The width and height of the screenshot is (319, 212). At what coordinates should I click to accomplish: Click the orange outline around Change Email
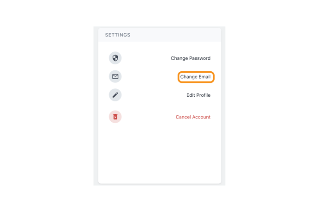[196, 77]
